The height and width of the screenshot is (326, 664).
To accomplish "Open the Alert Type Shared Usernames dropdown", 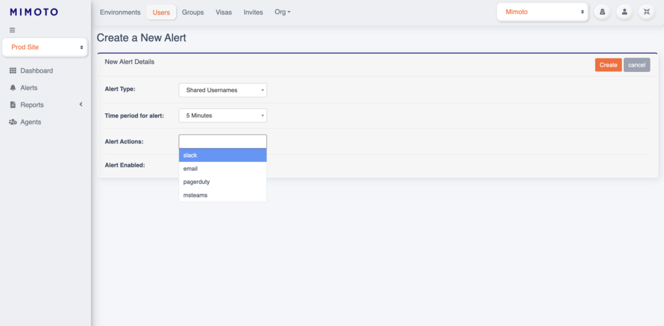I will 222,90.
